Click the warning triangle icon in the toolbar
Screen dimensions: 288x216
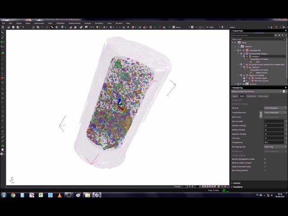[x=200, y=27]
